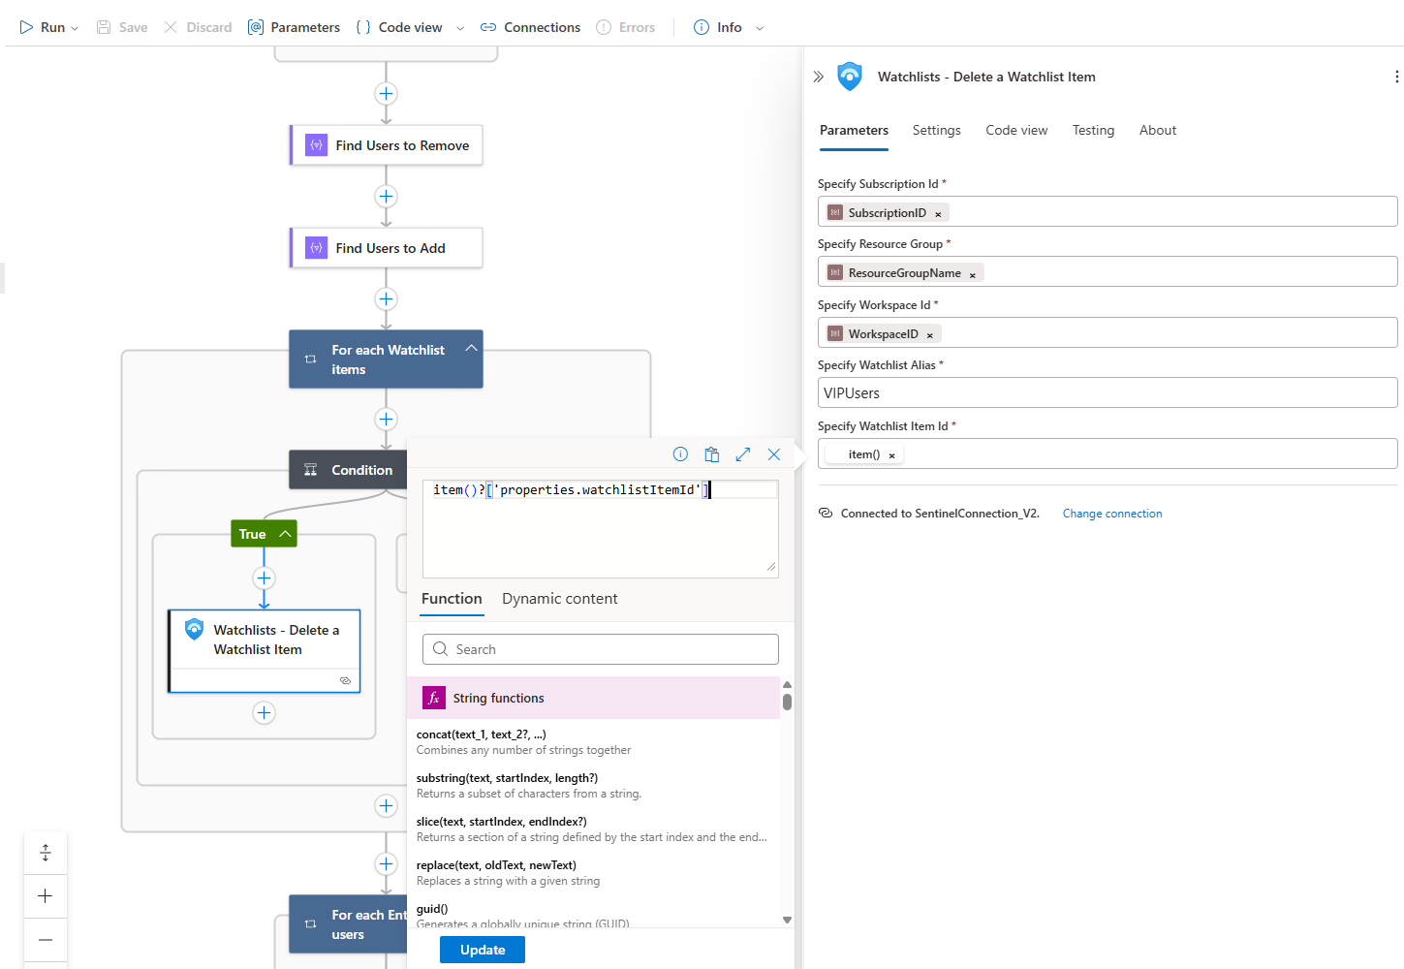This screenshot has width=1404, height=969.
Task: Open Connections from the toolbar
Action: [530, 27]
